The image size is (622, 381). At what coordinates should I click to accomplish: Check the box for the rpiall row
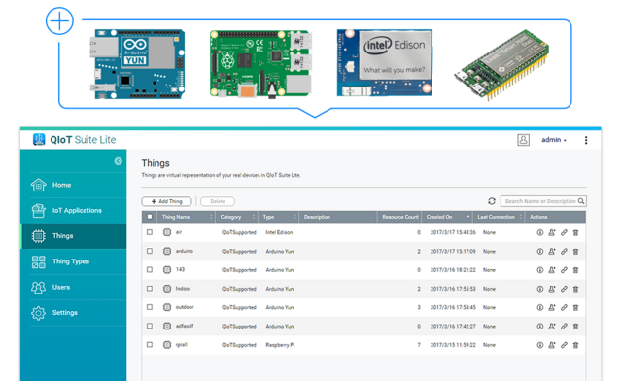[x=150, y=344]
